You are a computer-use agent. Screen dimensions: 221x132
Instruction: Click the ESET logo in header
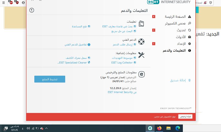(x=153, y=2)
